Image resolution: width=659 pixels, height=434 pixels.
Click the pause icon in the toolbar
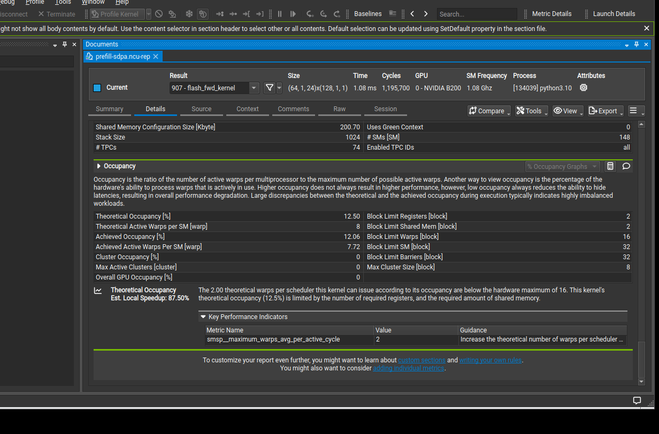click(280, 14)
